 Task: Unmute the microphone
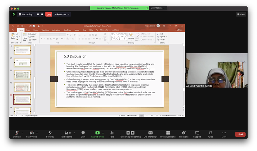(x=17, y=133)
